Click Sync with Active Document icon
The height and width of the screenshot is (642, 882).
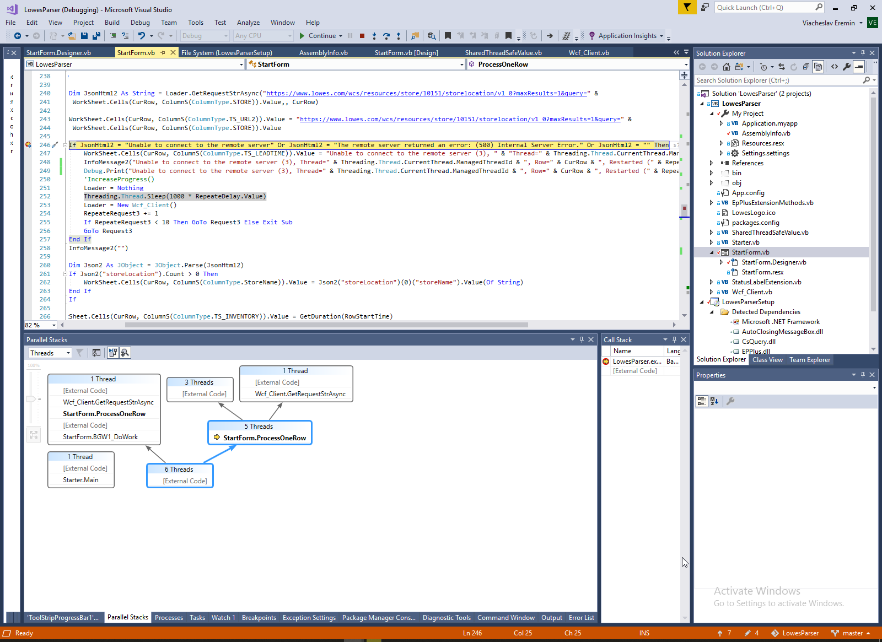point(782,67)
